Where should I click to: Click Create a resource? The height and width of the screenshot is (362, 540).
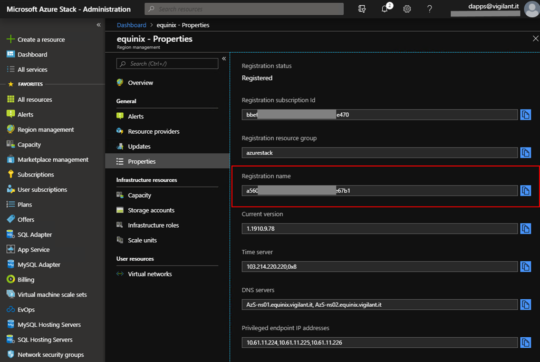click(41, 40)
